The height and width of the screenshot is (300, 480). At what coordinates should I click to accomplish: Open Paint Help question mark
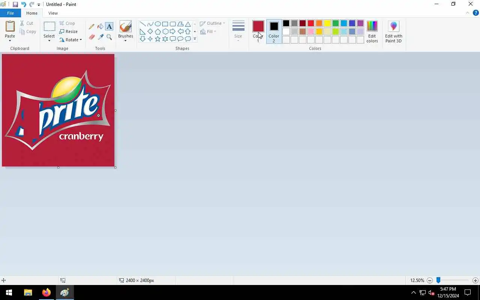click(475, 13)
